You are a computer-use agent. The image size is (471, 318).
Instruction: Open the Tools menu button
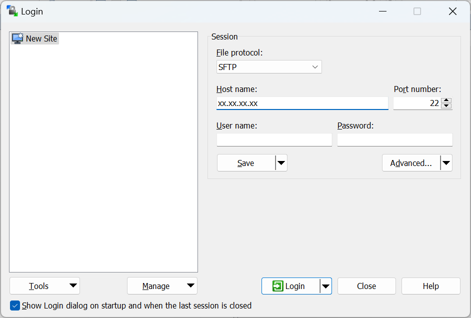[x=45, y=286]
